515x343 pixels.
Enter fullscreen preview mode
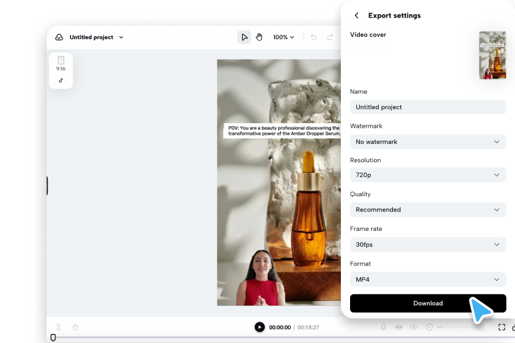tap(502, 327)
